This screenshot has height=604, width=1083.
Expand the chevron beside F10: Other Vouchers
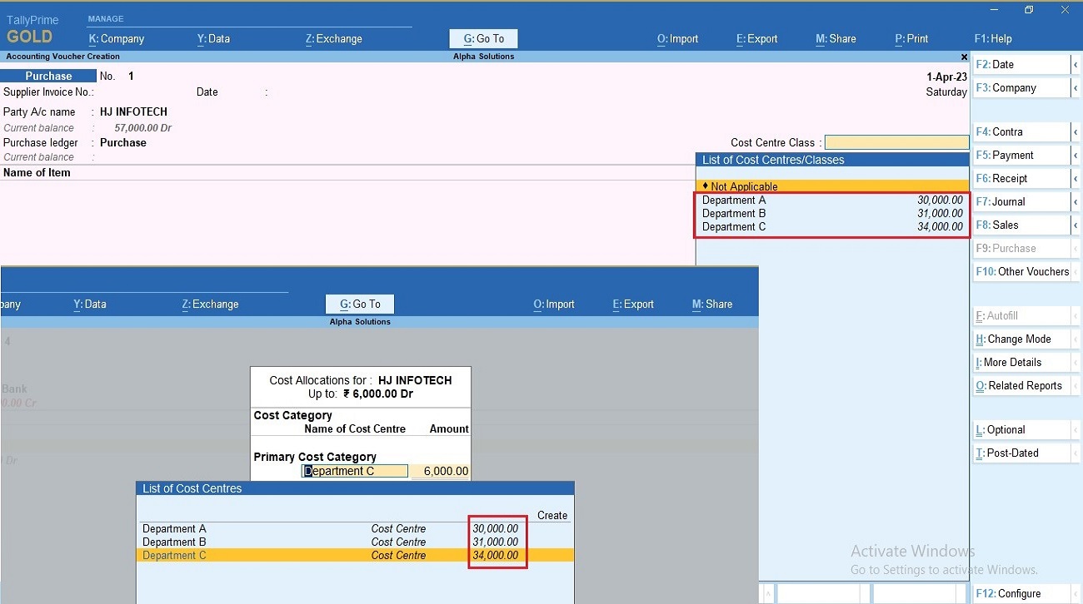(x=1075, y=271)
